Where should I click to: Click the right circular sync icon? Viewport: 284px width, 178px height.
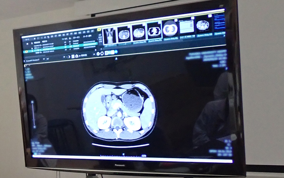click(x=102, y=53)
